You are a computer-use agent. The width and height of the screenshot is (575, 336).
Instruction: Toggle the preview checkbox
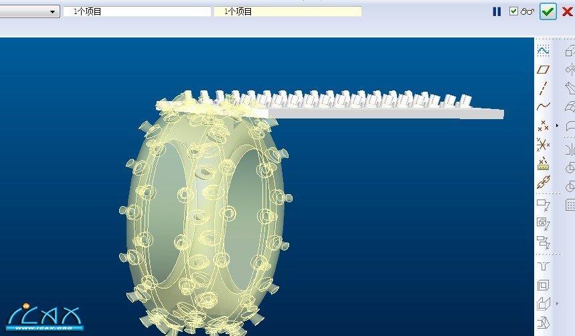[x=513, y=11]
